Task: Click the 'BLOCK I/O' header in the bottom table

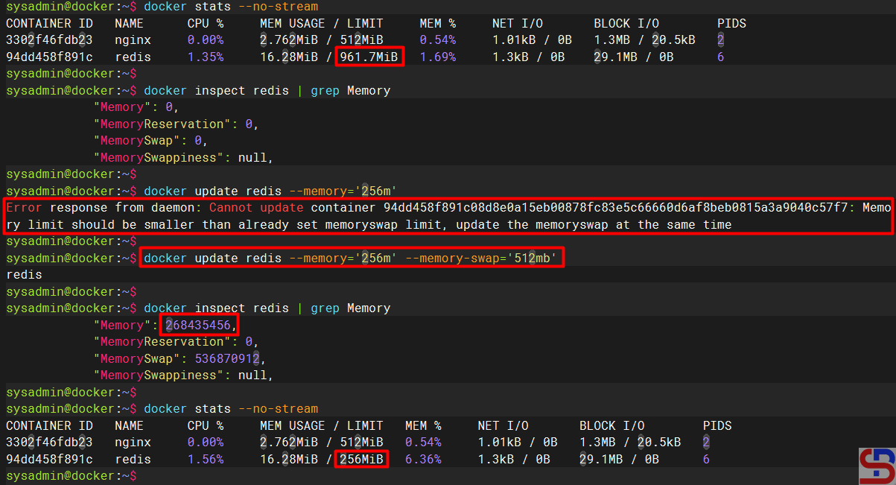Action: (611, 425)
